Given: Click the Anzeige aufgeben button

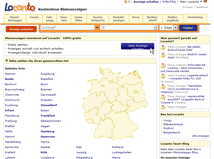Looking at the screenshot, I should point(21,29).
